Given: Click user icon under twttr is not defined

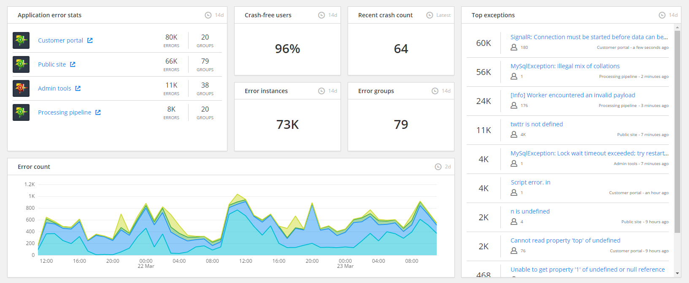Looking at the screenshot, I should click(x=514, y=134).
